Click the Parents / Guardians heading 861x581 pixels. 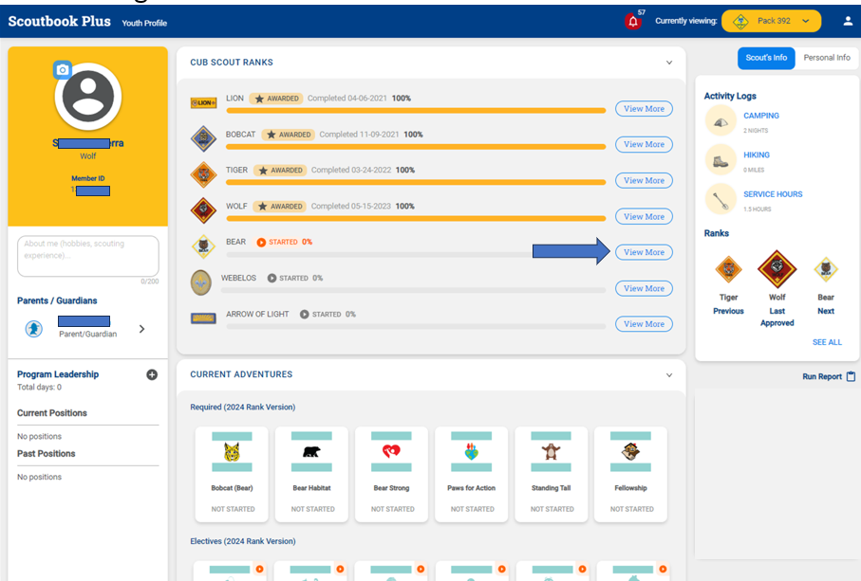(x=57, y=300)
